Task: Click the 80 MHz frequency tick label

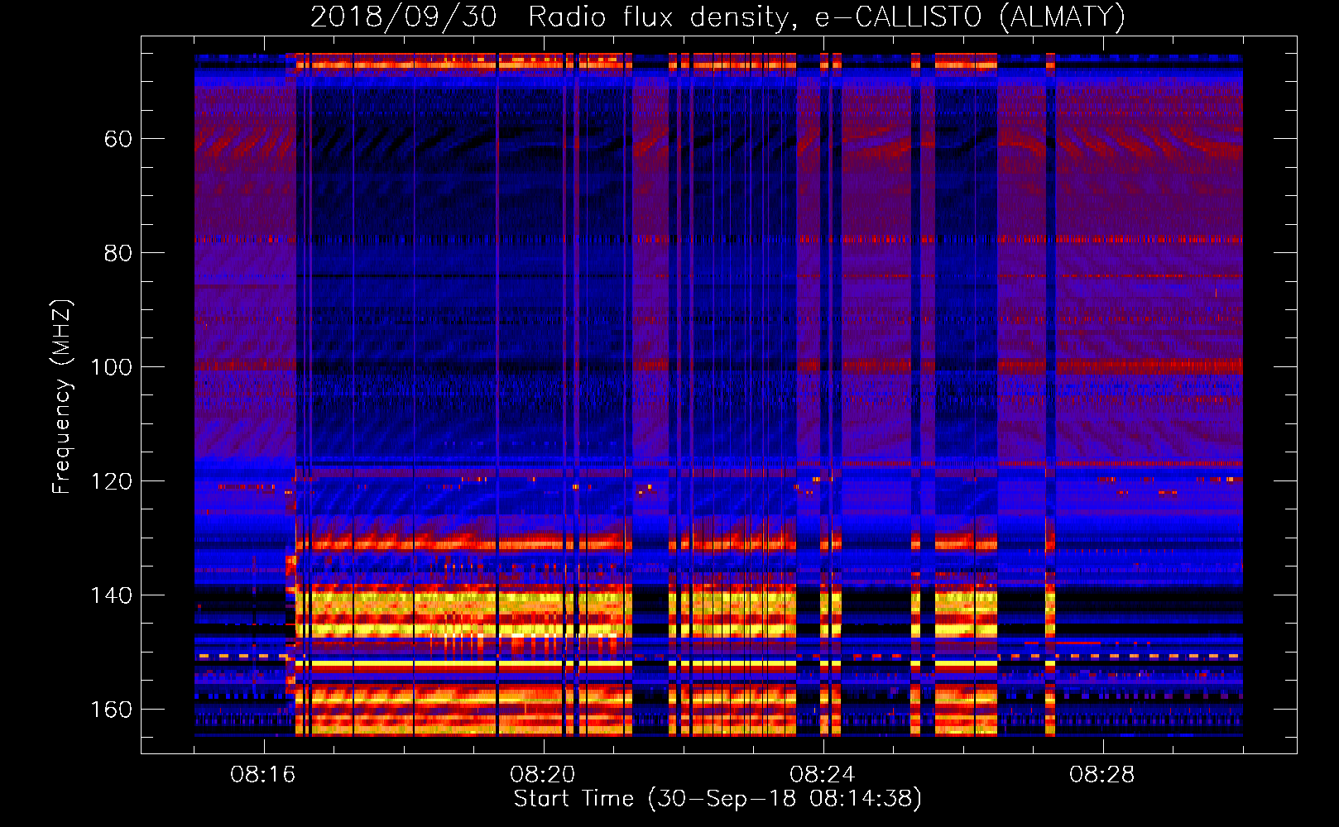Action: (x=118, y=253)
